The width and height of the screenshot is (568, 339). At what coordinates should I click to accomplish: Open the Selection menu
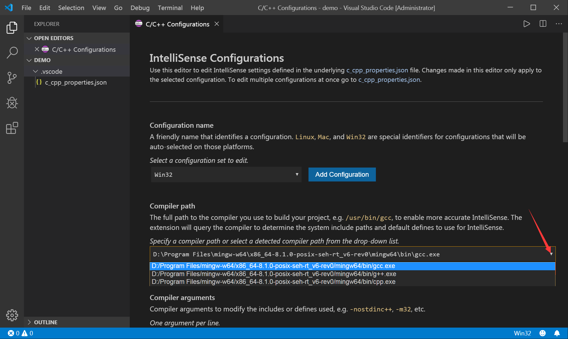71,8
